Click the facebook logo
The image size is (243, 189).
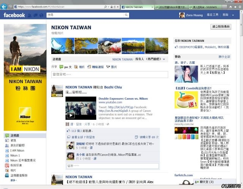click(14, 15)
